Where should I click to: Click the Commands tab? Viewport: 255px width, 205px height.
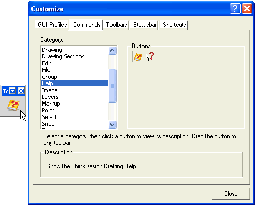(x=87, y=25)
